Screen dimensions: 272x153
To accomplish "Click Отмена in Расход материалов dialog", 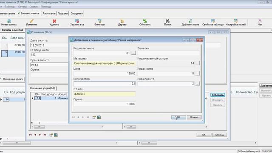I will tap(194, 117).
